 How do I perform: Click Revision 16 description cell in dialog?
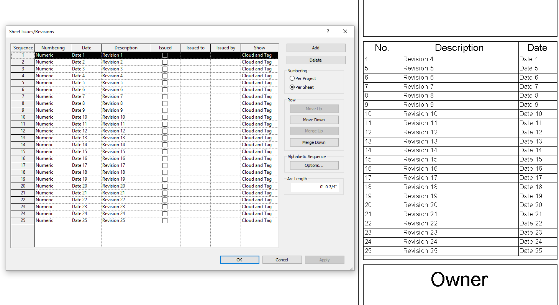click(126, 158)
